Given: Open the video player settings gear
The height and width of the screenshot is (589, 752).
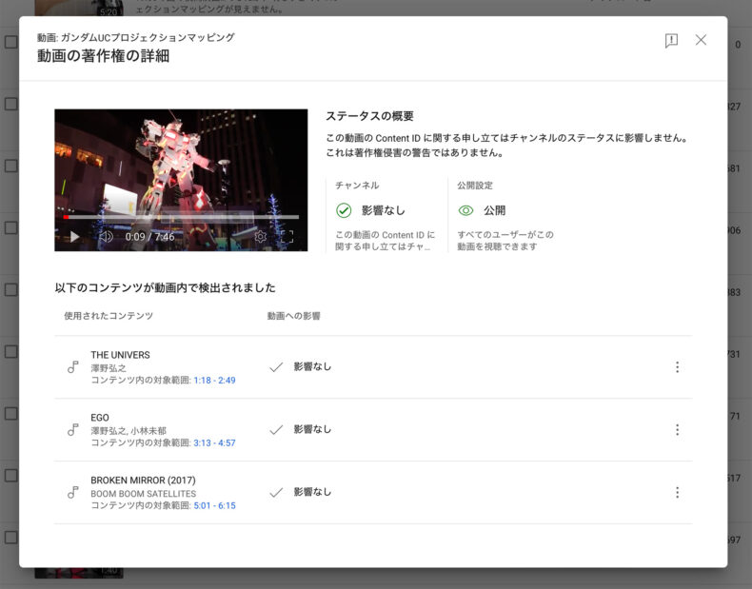Looking at the screenshot, I should 260,237.
